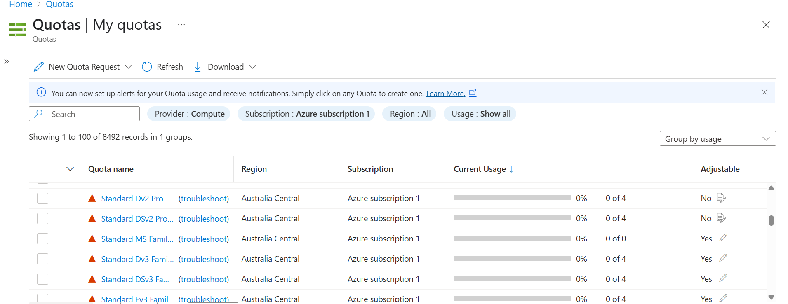The width and height of the screenshot is (788, 304).
Task: Click usage bar of Standard Dv2 Pro... row
Action: pyautogui.click(x=512, y=198)
